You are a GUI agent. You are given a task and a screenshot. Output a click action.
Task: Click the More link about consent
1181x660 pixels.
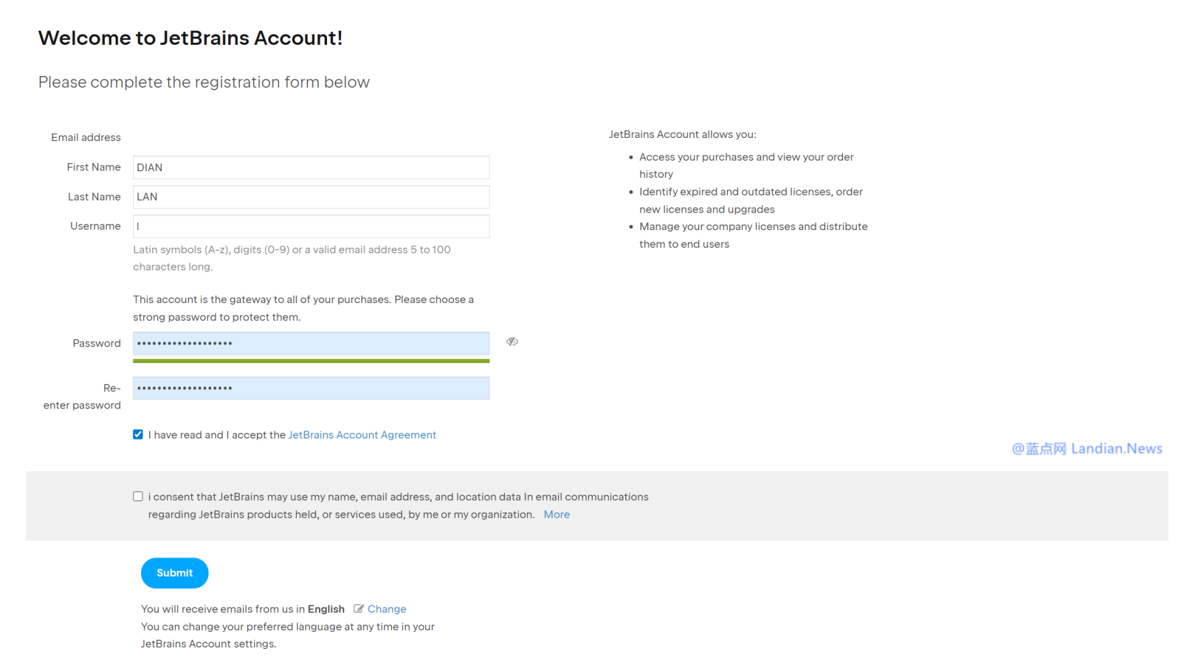557,515
